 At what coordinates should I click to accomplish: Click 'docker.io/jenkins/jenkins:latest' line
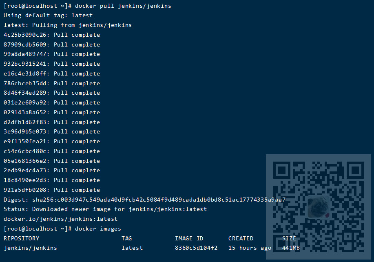tap(61, 219)
